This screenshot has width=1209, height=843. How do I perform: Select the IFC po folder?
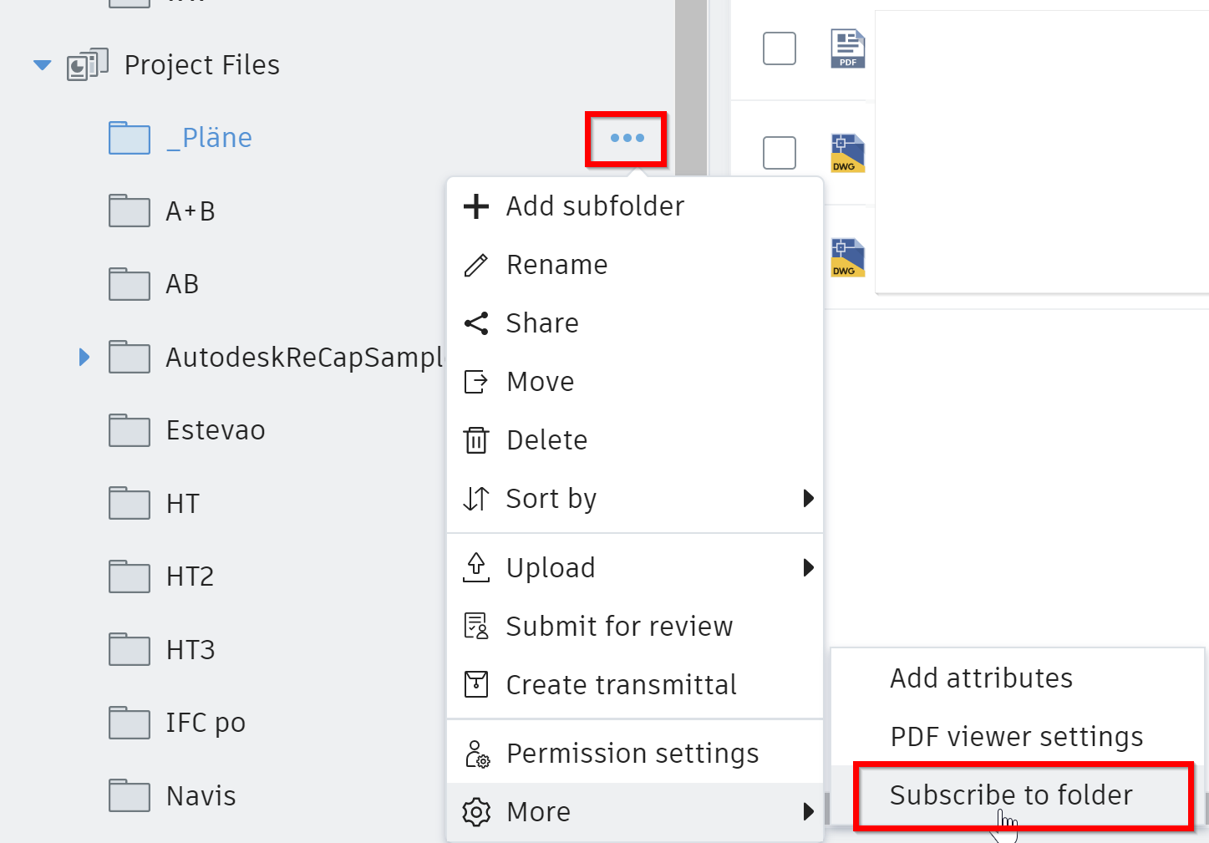click(x=205, y=723)
